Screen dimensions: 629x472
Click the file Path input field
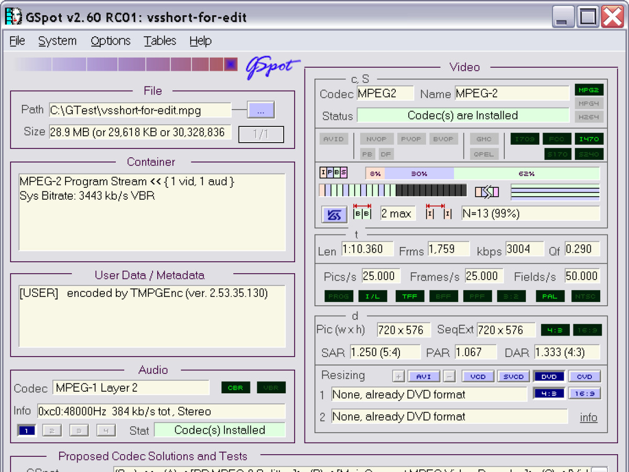click(140, 110)
